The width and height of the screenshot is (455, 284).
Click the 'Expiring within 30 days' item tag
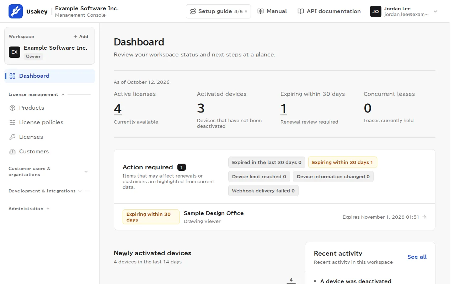[x=151, y=217]
